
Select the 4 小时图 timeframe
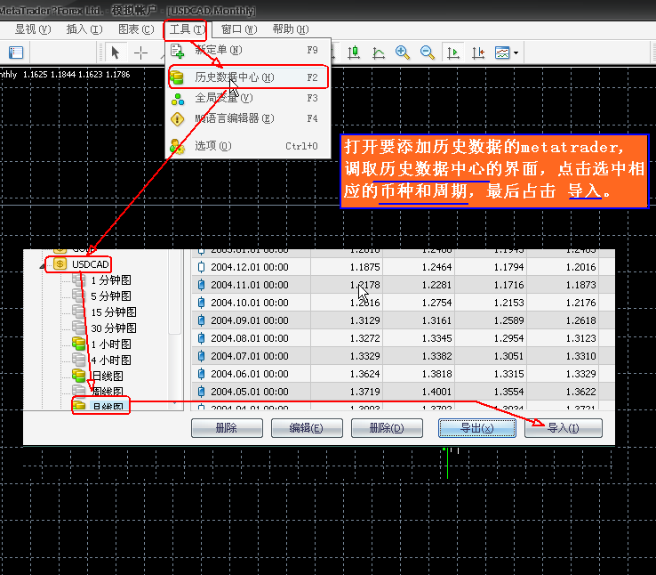[x=111, y=360]
